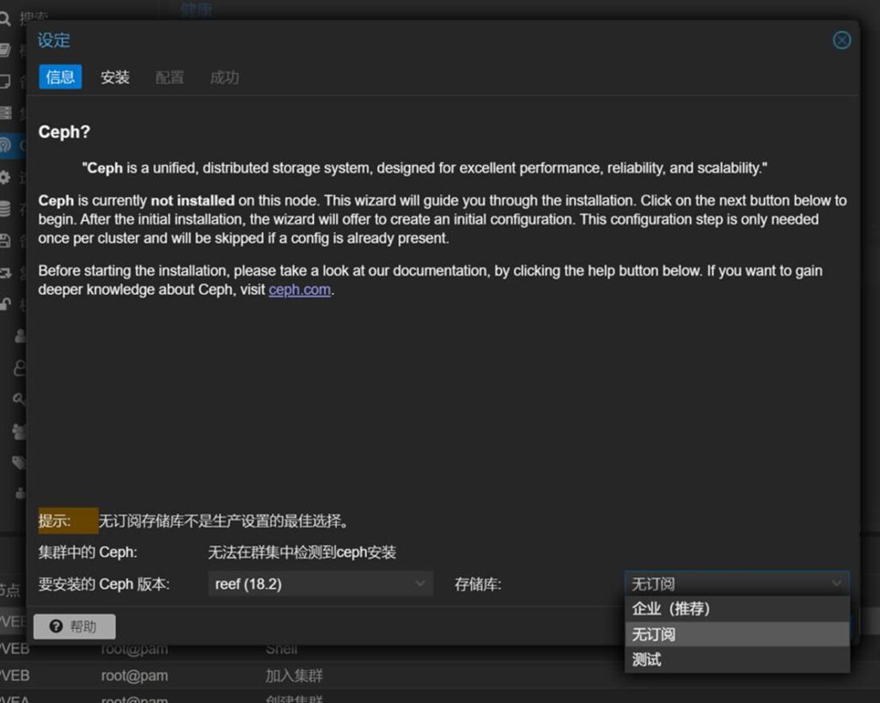
Task: Select the disabled 配置 tab
Action: point(169,76)
